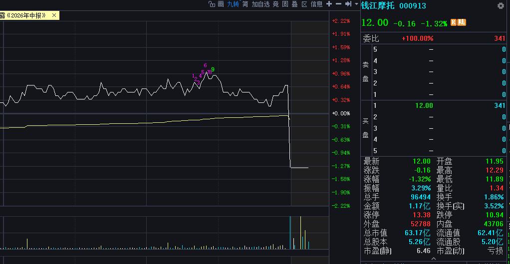This screenshot has width=510, height=264.
Task: Switch to 简 simple view
Action: (245, 4)
